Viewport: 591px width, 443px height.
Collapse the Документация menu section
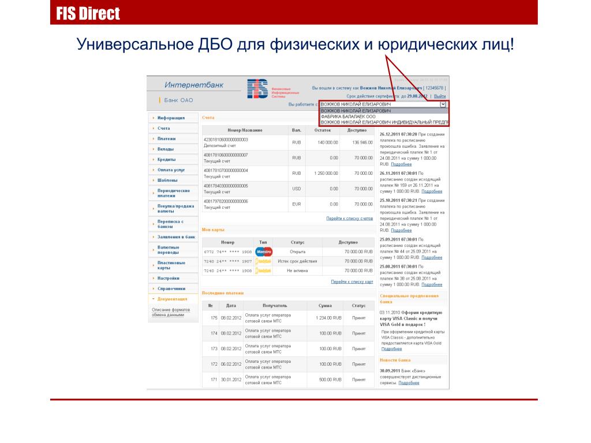tap(173, 299)
